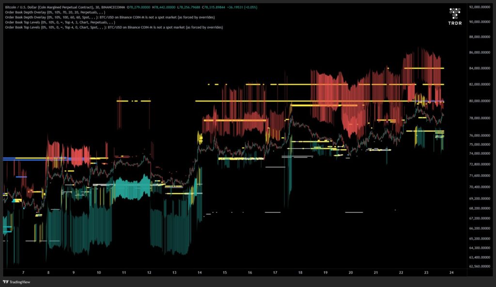
Task: Click the 92,000.00000 price axis label
Action: (x=480, y=7)
